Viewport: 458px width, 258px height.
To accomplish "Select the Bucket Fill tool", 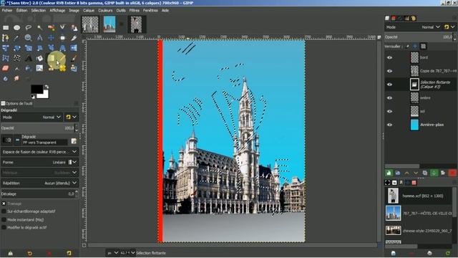I will (x=40, y=58).
